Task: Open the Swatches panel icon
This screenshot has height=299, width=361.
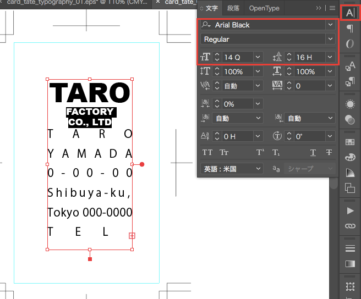Action: 350,142
